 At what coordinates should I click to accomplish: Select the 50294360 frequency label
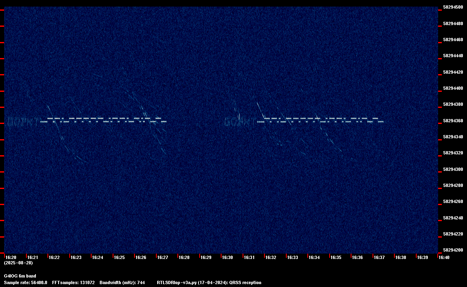tap(453, 121)
